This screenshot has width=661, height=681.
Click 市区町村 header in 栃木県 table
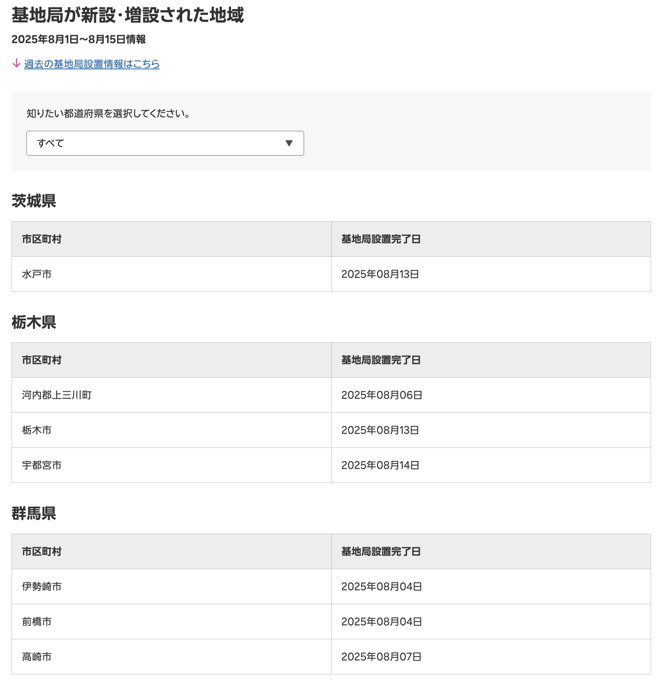(171, 360)
